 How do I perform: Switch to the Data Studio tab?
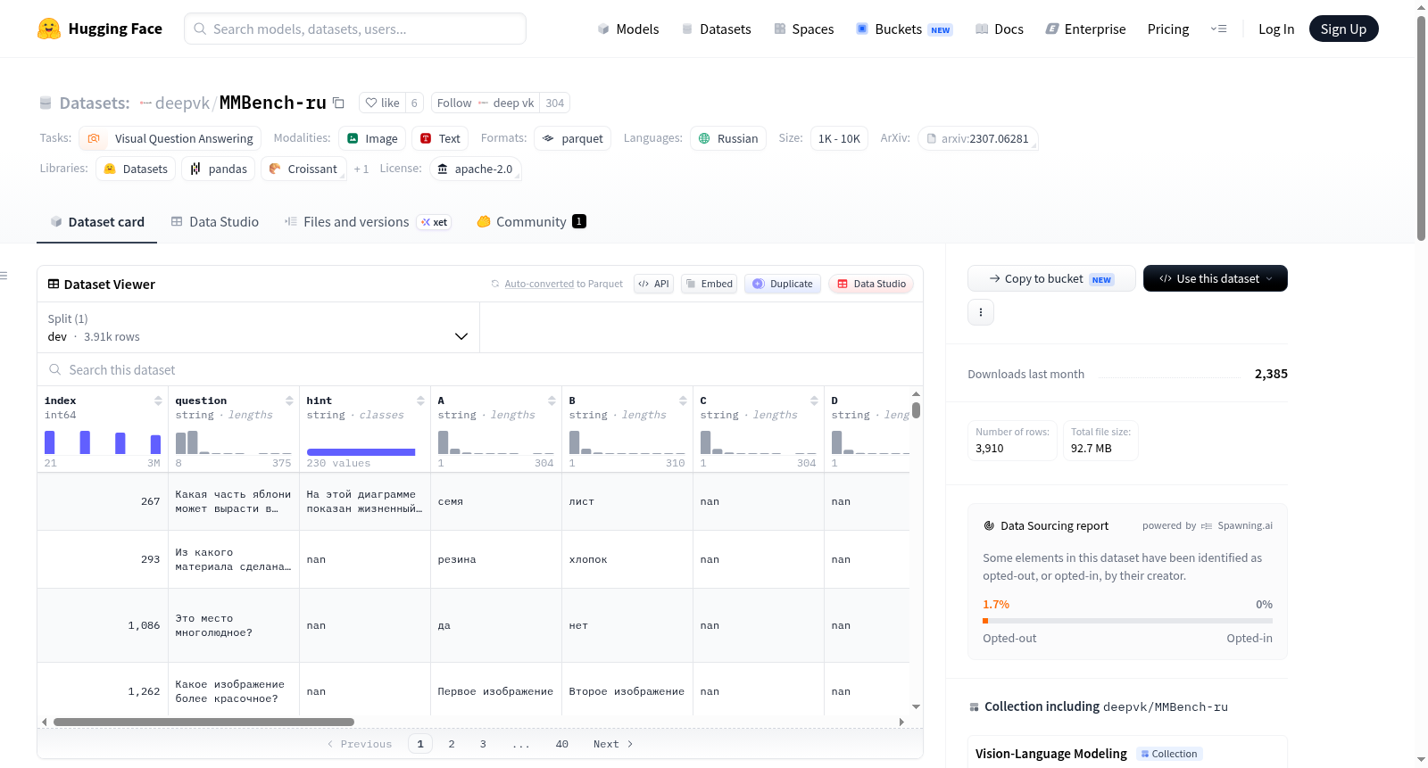tap(214, 221)
